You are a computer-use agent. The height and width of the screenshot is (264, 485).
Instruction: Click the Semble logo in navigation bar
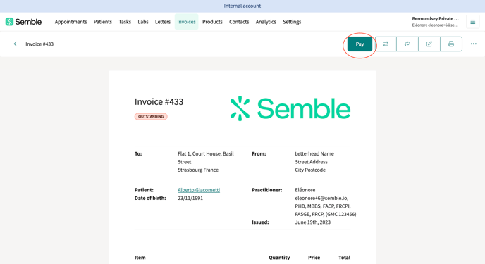(23, 22)
